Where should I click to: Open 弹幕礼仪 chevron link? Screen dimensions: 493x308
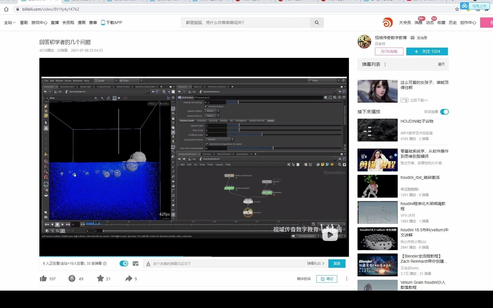tap(316, 264)
